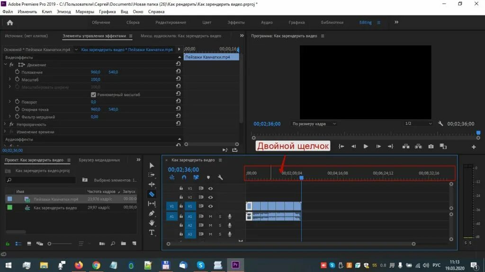The height and width of the screenshot is (272, 485).
Task: Click the New Item icon in Project panel
Action: point(134,244)
